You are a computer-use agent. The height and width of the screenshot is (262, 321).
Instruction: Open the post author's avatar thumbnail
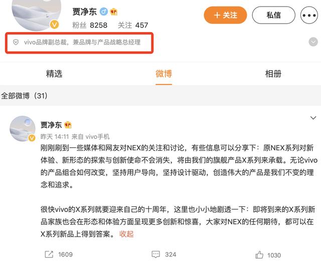[x=23, y=128]
